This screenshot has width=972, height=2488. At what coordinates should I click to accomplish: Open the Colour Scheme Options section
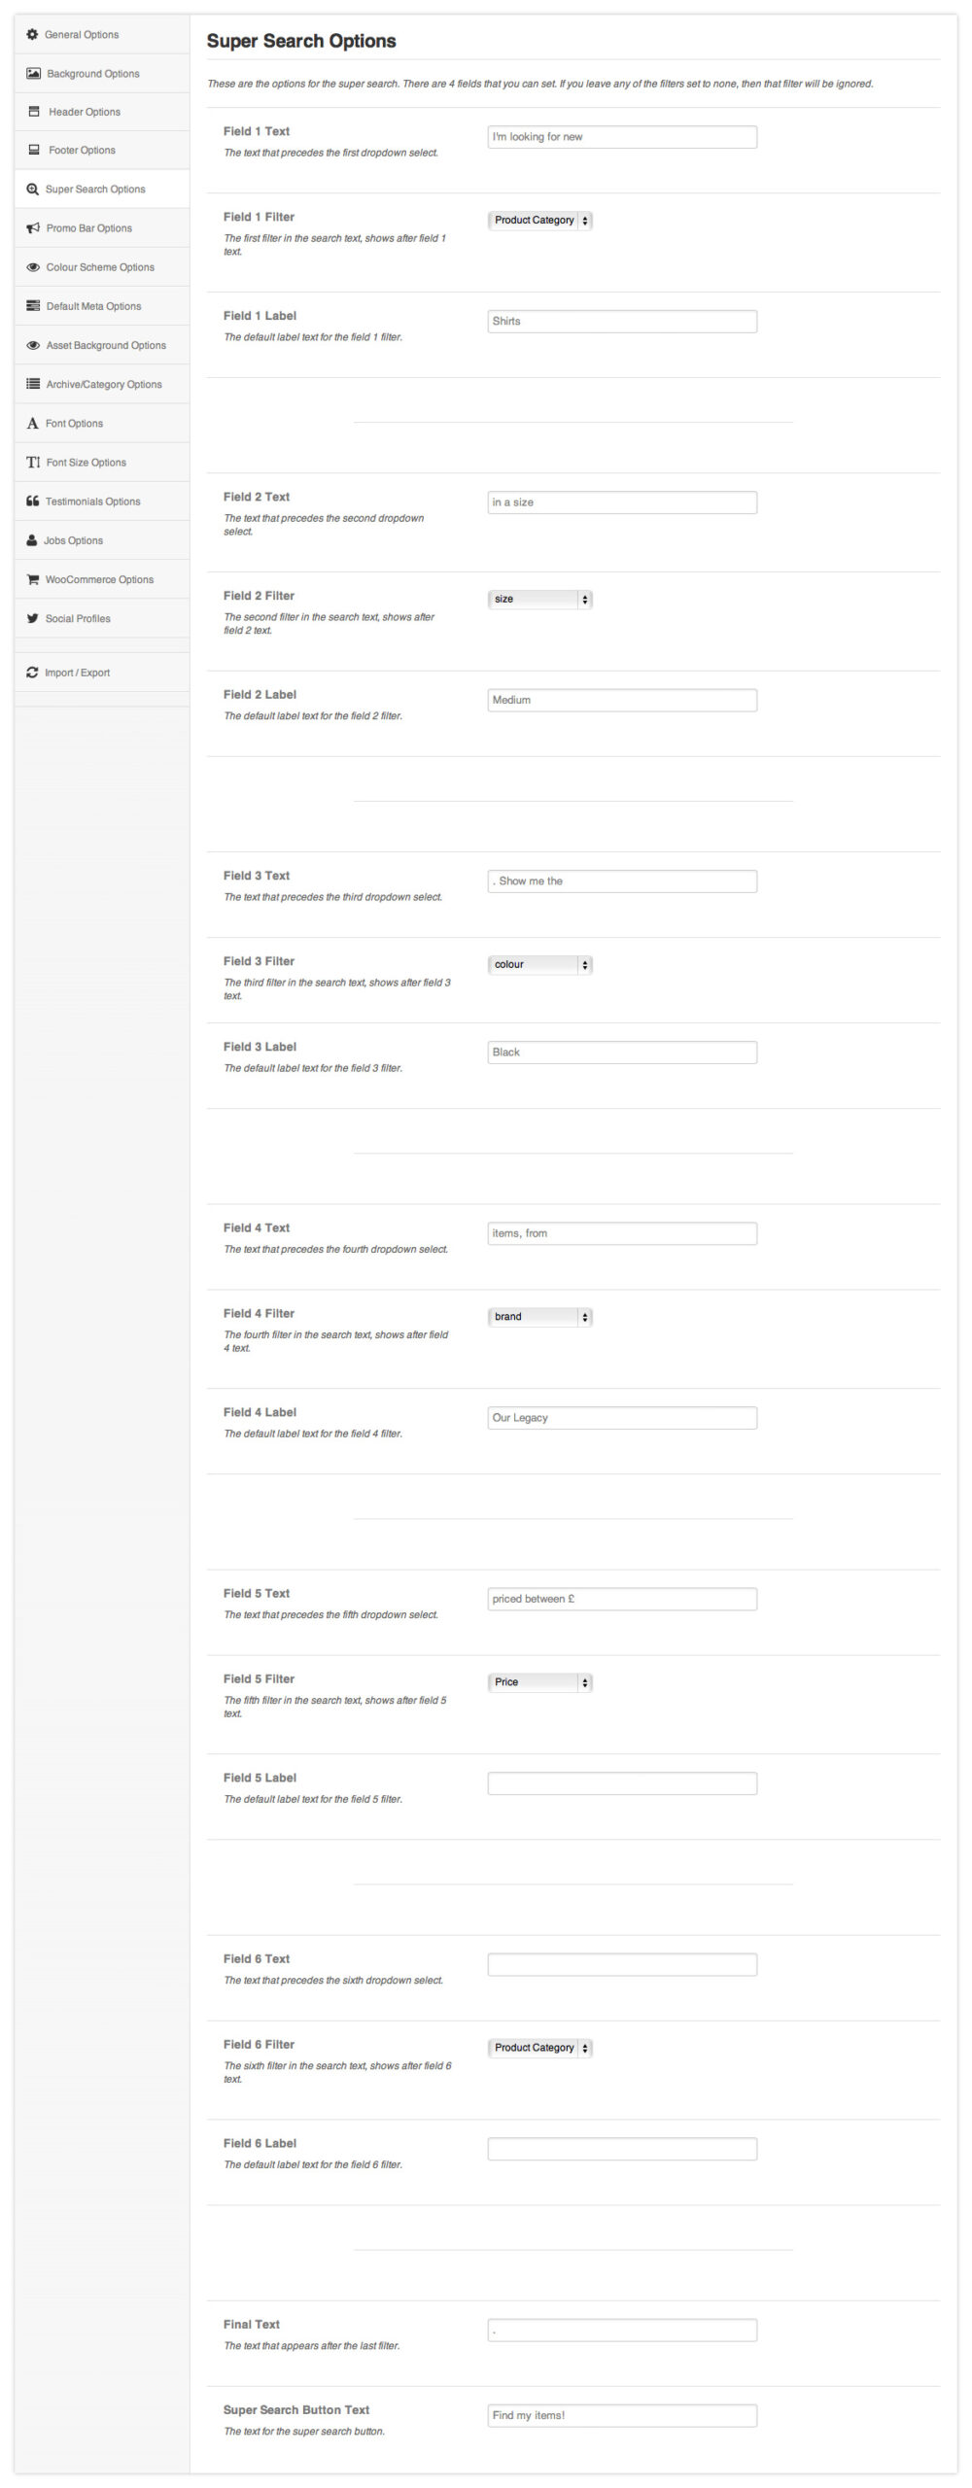coord(100,267)
